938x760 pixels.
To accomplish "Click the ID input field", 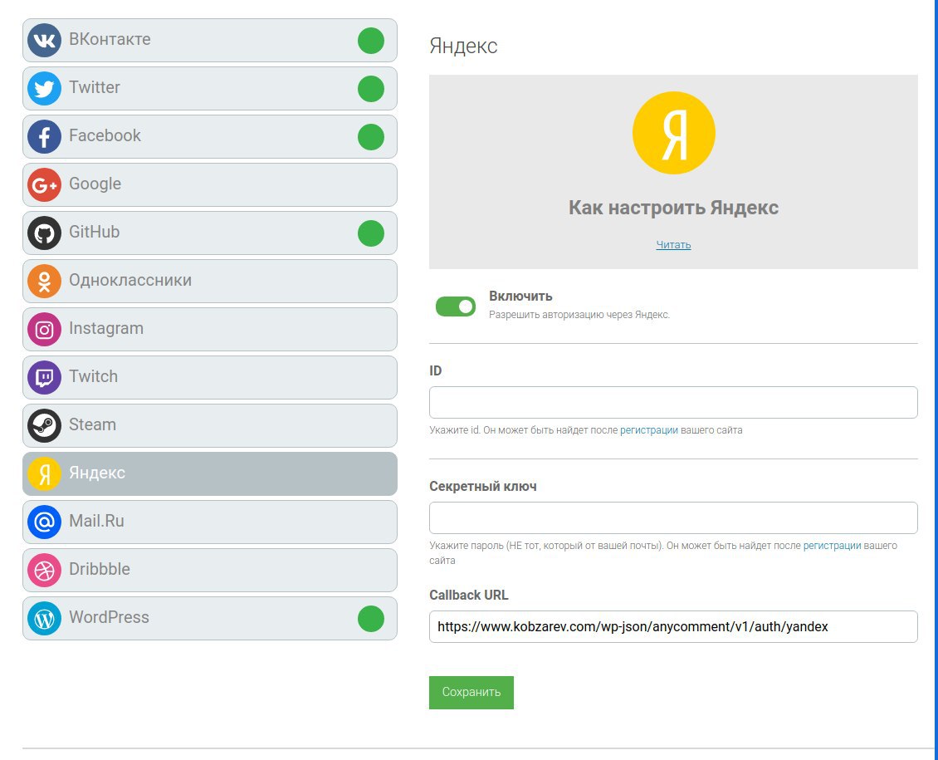I will (673, 402).
